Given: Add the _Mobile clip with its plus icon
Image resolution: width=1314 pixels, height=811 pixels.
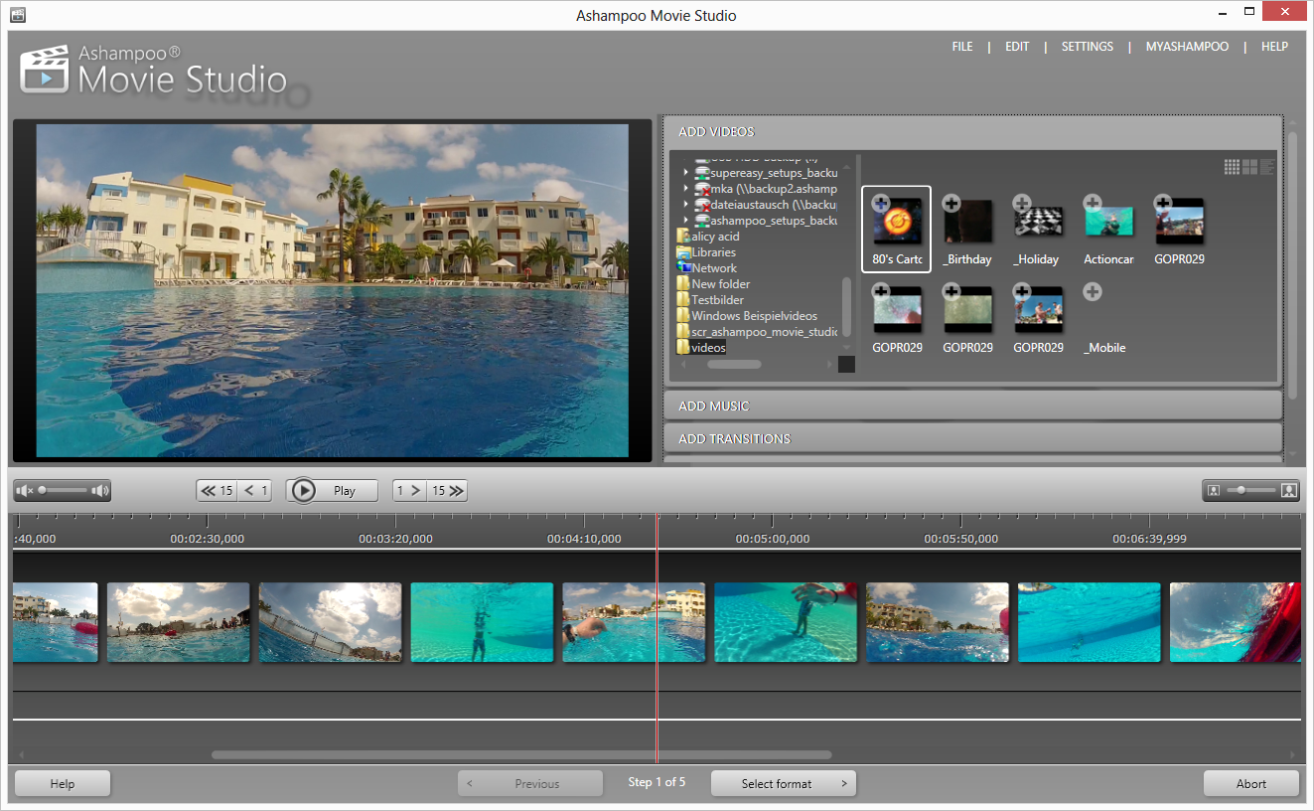Looking at the screenshot, I should (1092, 291).
